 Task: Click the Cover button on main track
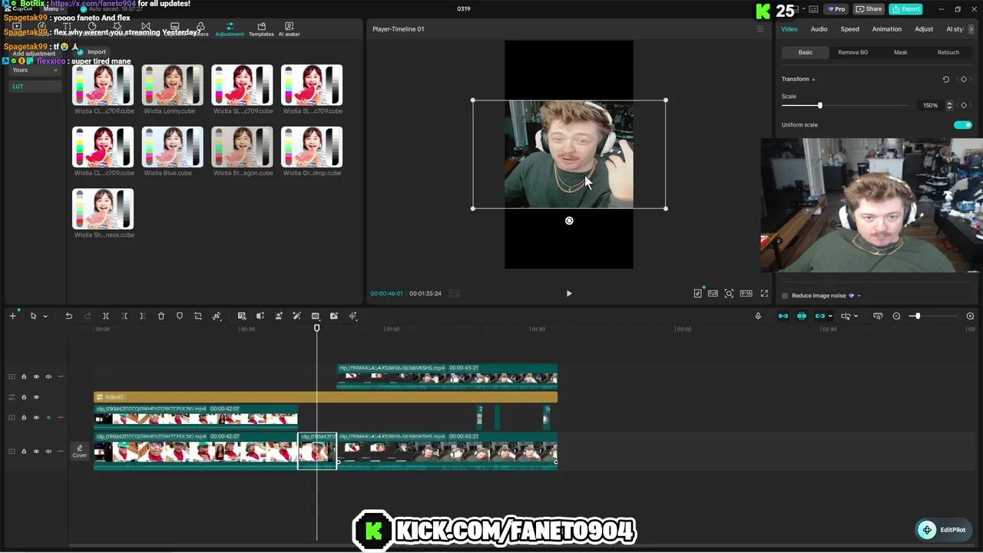pos(80,452)
